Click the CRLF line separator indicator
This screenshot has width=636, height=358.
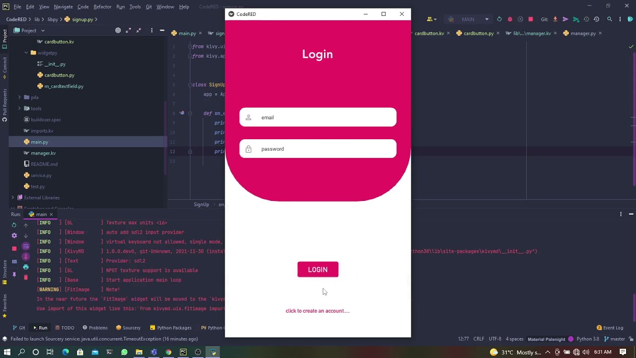tap(478, 339)
